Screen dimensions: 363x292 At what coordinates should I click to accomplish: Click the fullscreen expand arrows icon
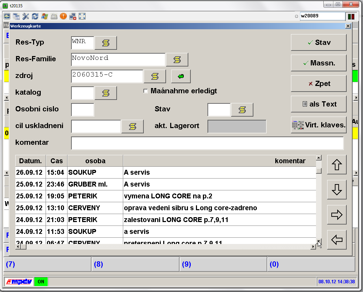tap(82, 16)
